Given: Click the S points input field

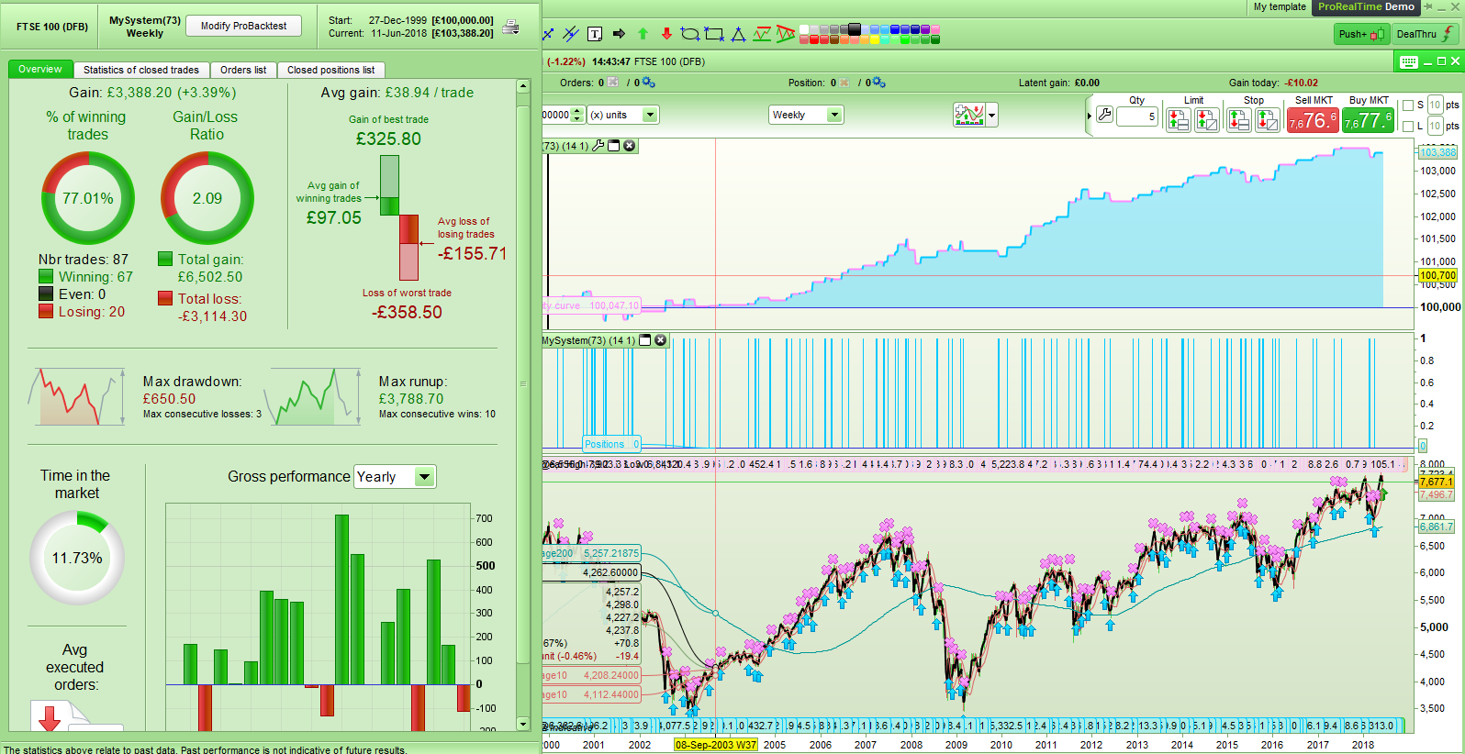Looking at the screenshot, I should point(1436,105).
